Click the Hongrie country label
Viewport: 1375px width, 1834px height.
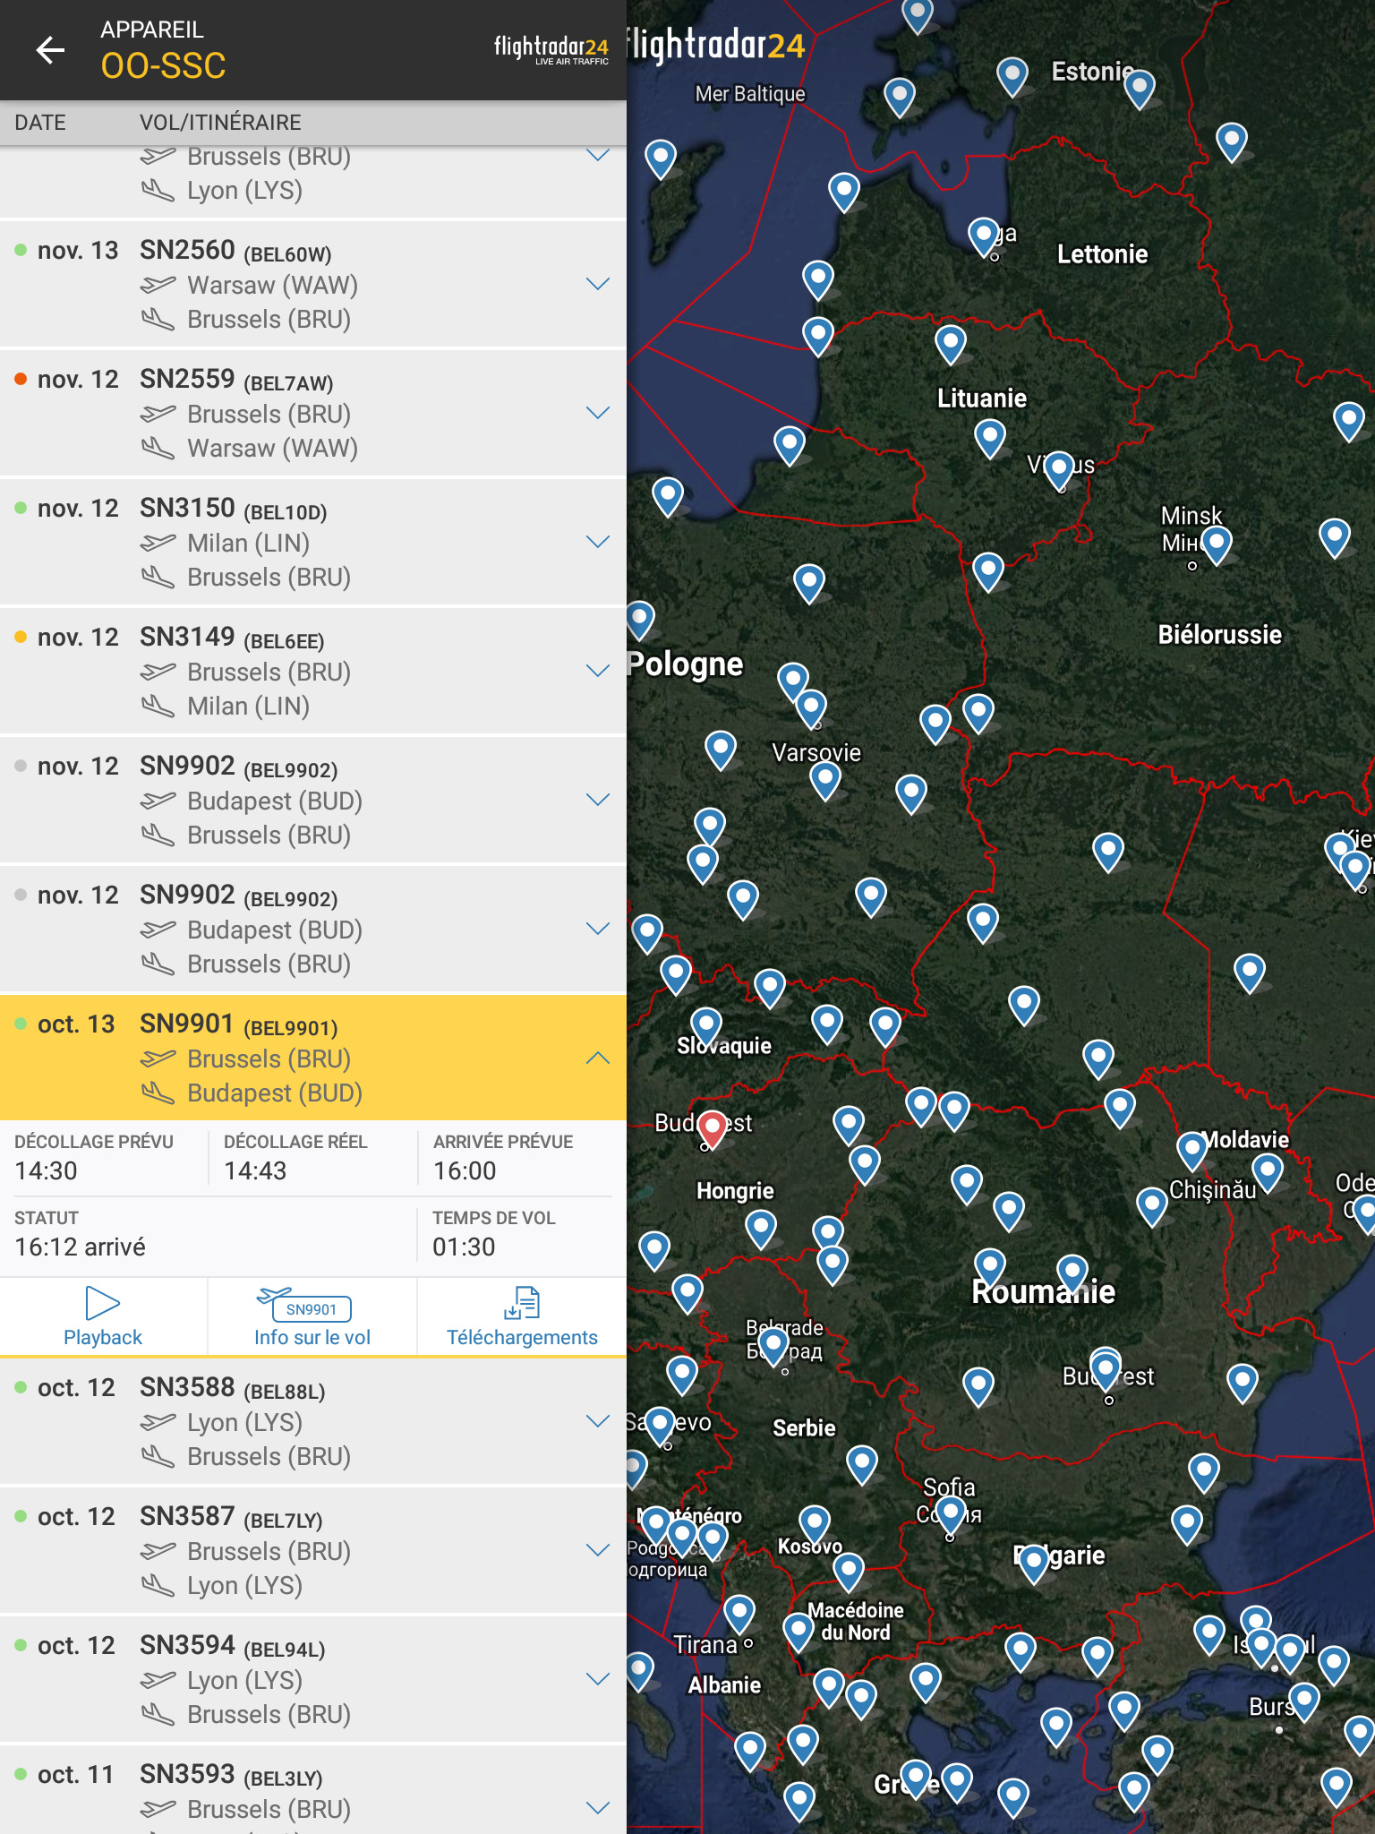tap(735, 1191)
